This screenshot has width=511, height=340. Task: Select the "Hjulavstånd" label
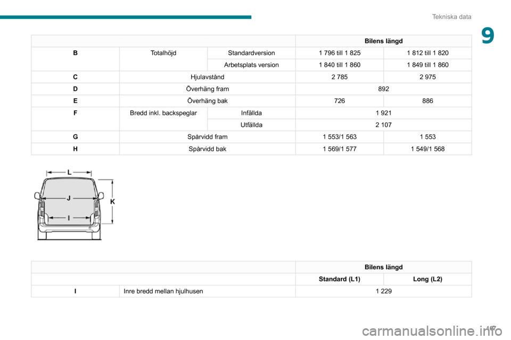pos(207,77)
